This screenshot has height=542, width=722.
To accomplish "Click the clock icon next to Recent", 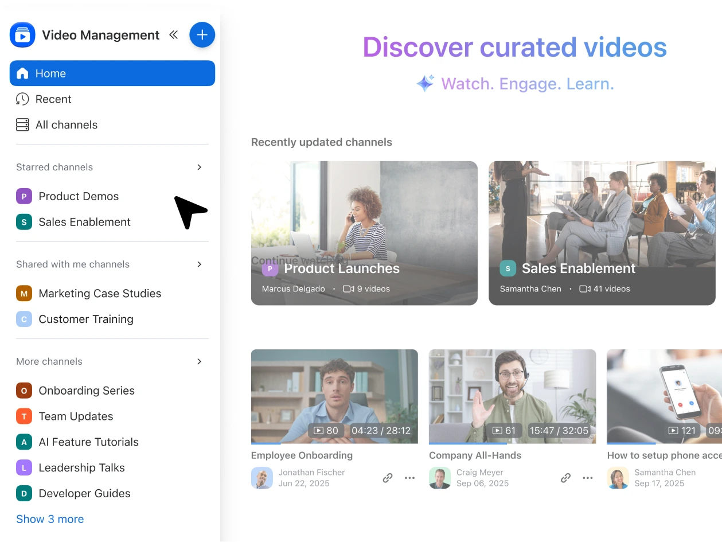I will point(22,99).
